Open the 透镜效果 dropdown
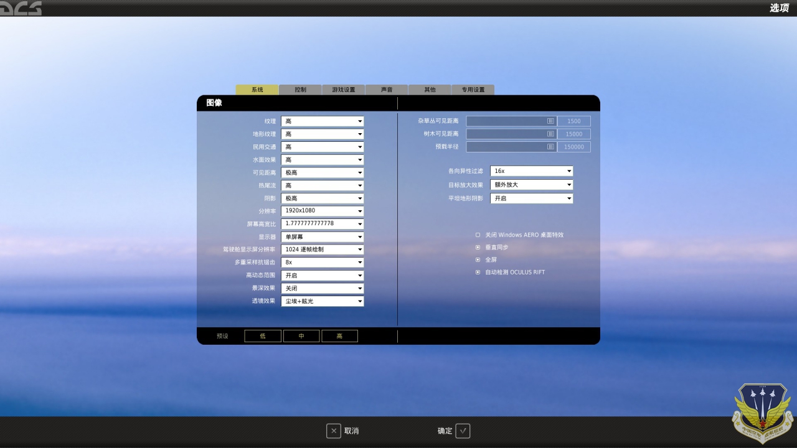The height and width of the screenshot is (448, 797). 323,301
